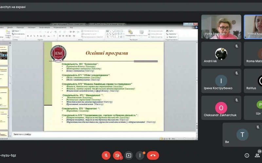Click Создать слайд in PowerPoint ribbon
The image size is (262, 163).
tap(8, 34)
